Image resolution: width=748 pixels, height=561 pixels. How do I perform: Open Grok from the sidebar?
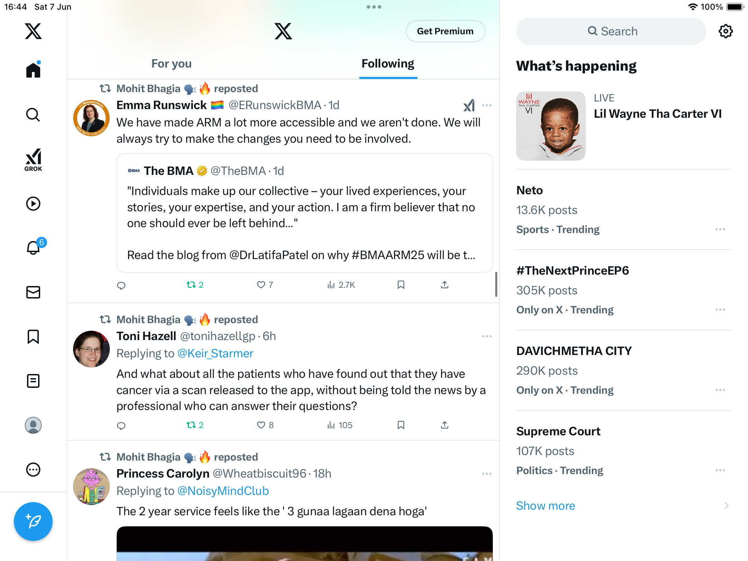(x=33, y=160)
